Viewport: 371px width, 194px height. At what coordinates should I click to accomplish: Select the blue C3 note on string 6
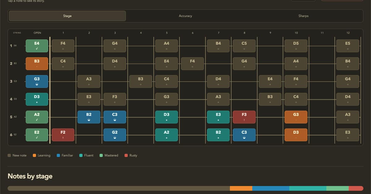click(244, 135)
